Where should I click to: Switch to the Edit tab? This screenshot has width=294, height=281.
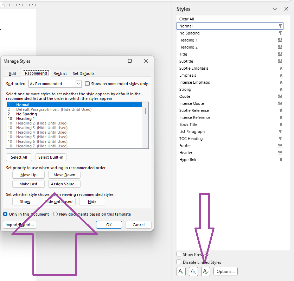pyautogui.click(x=12, y=73)
